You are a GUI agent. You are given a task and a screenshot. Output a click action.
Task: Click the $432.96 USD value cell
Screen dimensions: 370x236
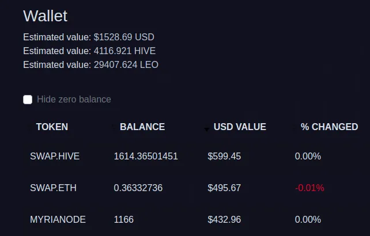224,220
